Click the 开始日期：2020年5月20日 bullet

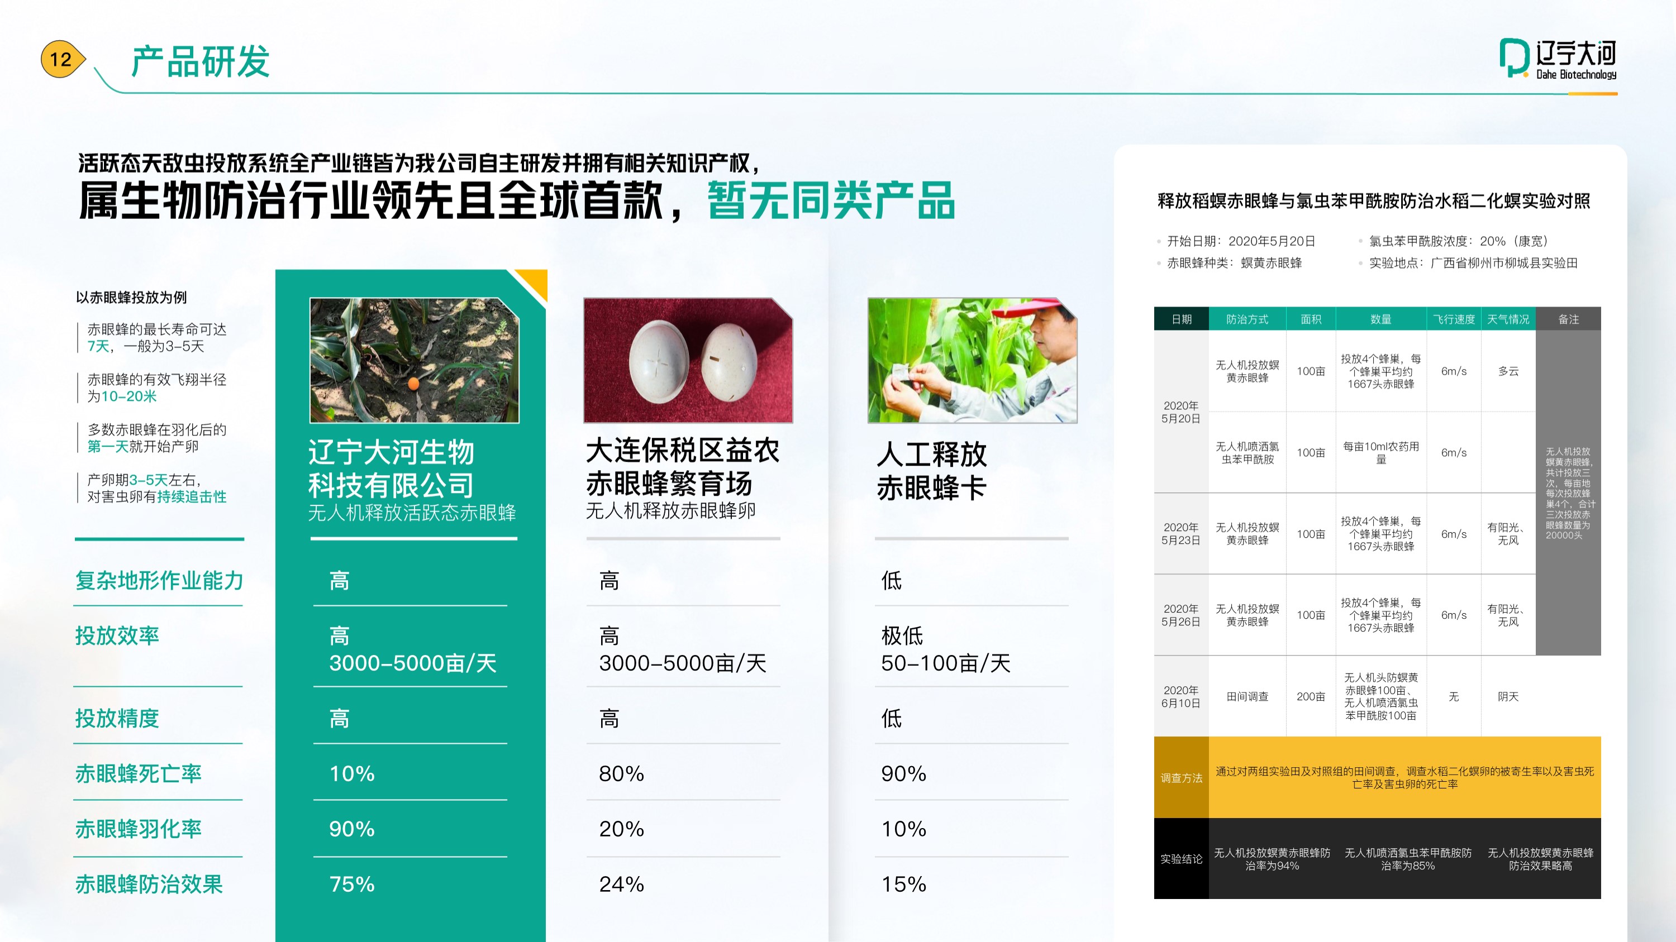(x=1241, y=241)
